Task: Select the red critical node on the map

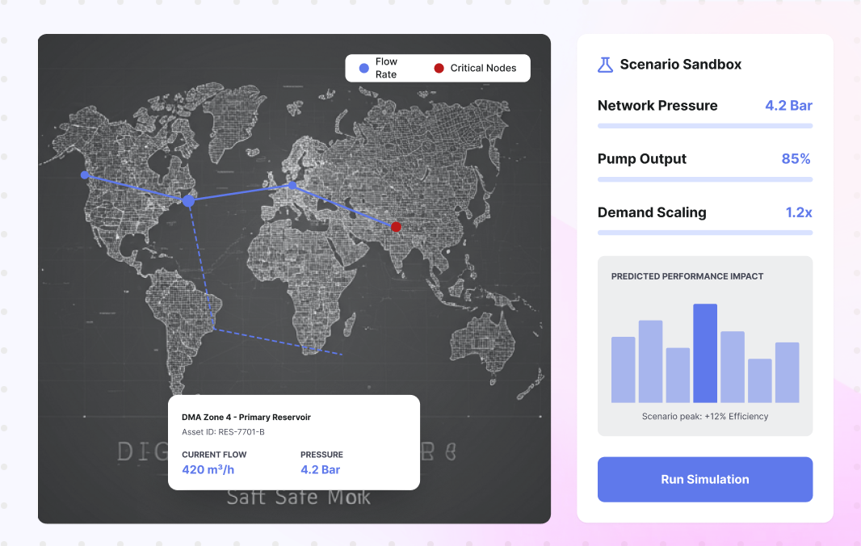Action: click(396, 227)
